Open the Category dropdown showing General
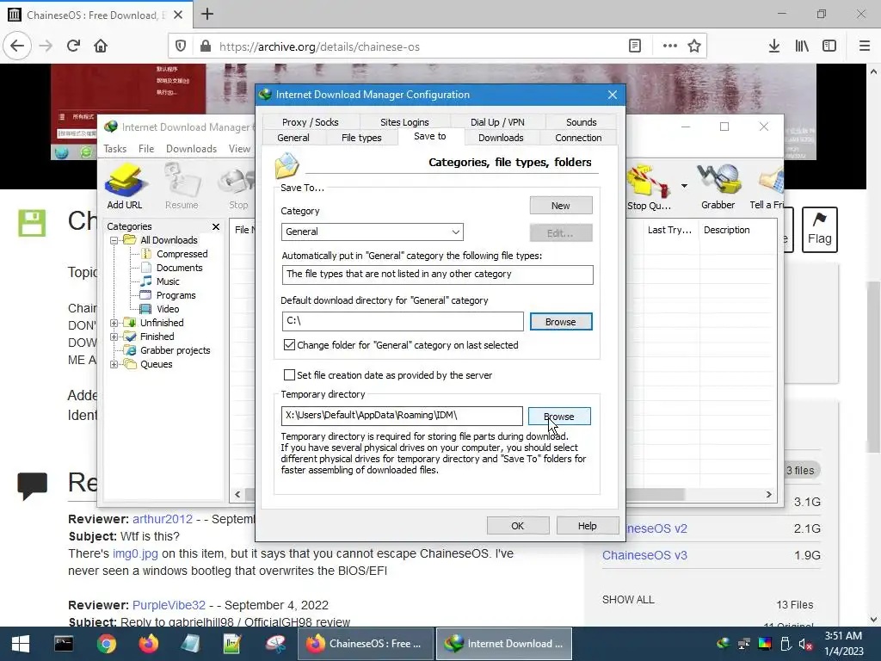The image size is (881, 661). 372,232
